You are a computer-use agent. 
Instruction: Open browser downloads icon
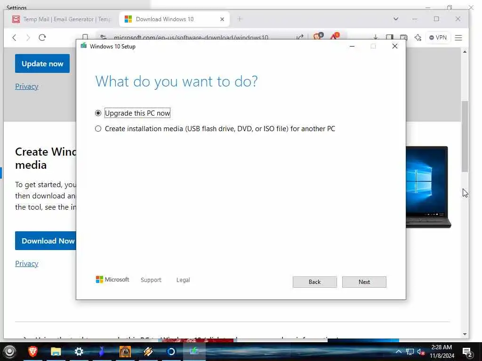tap(375, 37)
